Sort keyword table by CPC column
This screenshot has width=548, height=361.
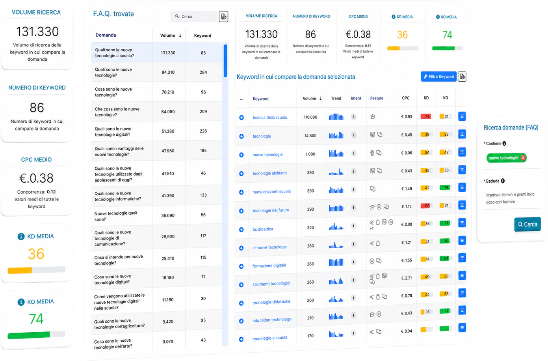(406, 98)
